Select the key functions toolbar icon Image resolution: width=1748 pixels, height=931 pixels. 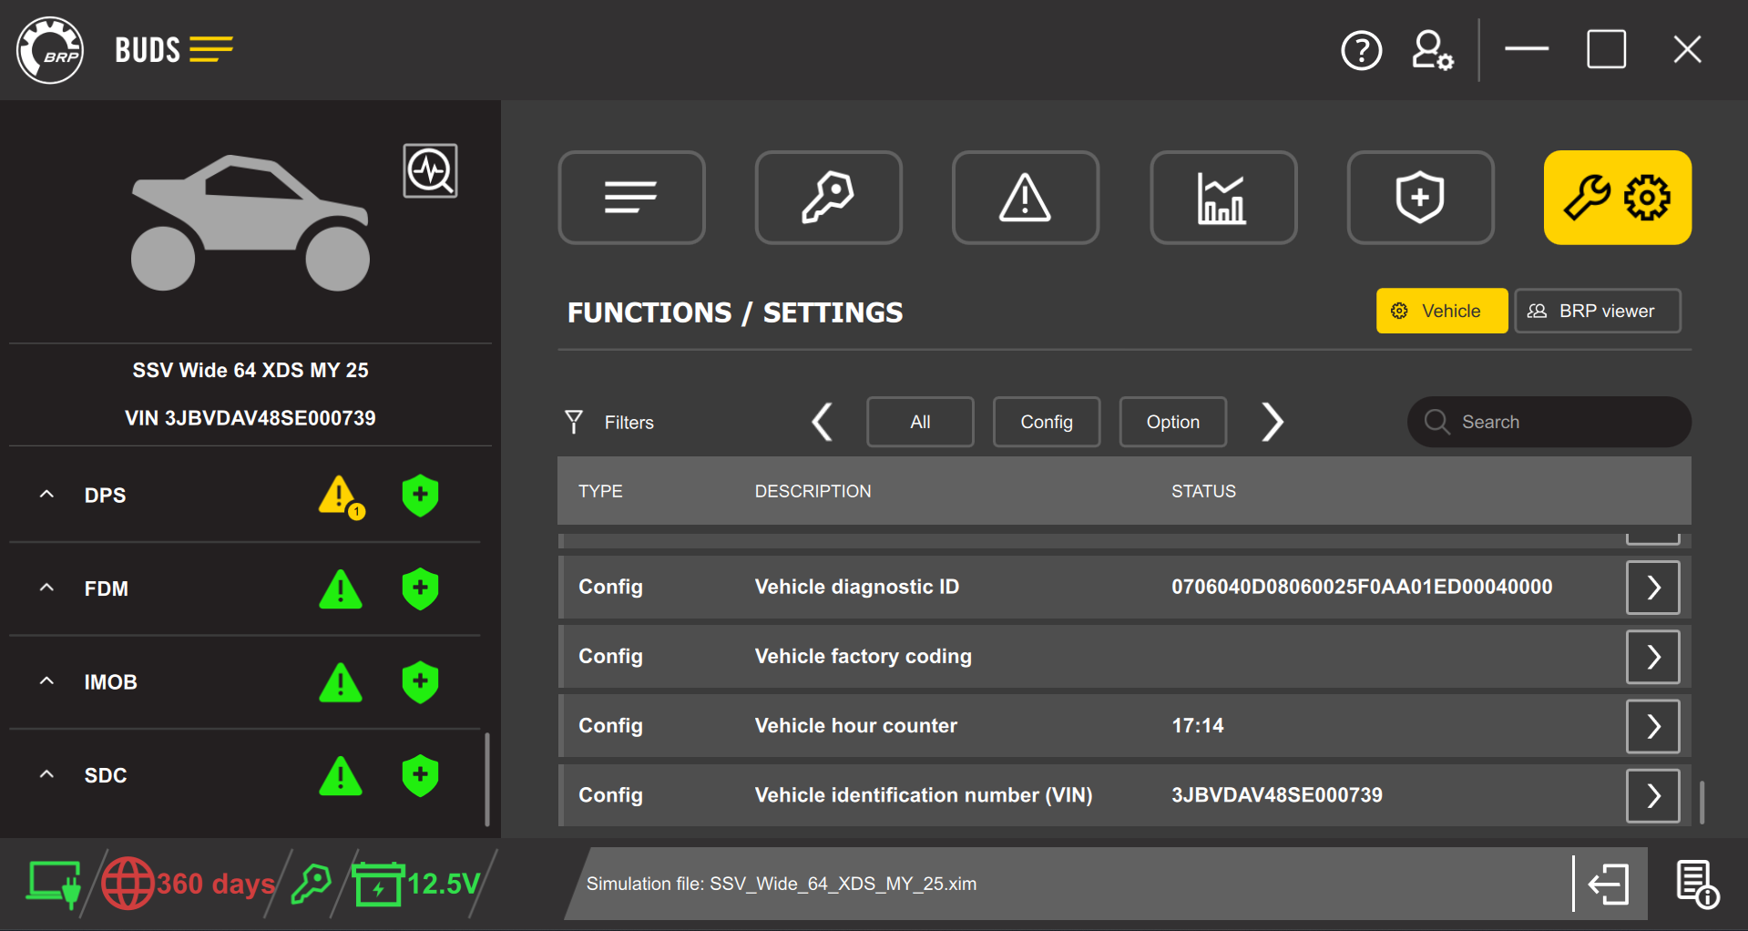(x=828, y=197)
